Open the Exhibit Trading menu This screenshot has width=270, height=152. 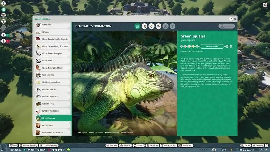(x=49, y=145)
